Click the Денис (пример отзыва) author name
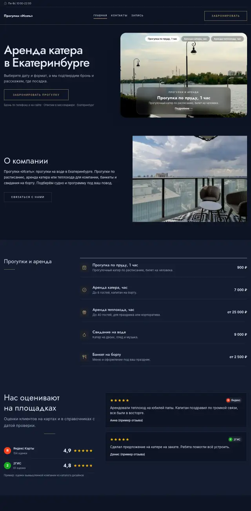Screen dimensions: 251x511 click(127, 454)
